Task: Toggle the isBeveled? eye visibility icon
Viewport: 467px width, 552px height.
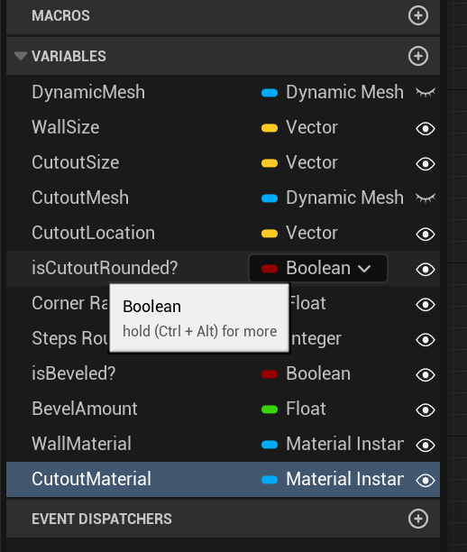Action: (x=426, y=375)
